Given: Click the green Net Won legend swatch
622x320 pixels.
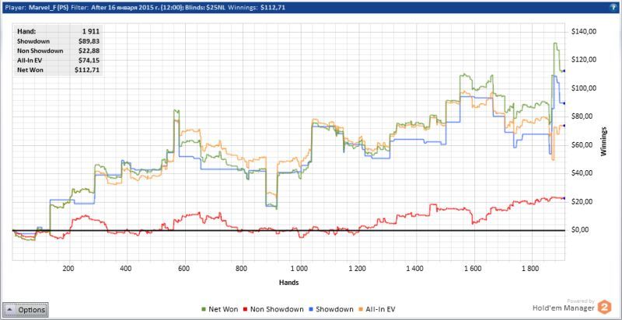Looking at the screenshot, I should 204,309.
